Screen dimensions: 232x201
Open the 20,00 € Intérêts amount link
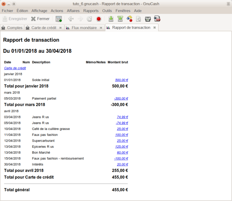[x=122, y=165]
